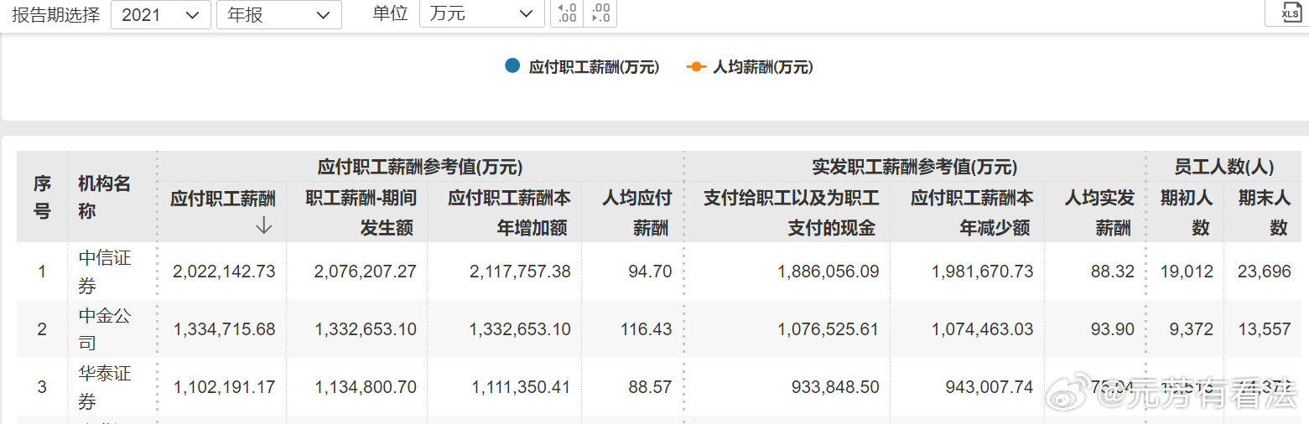Image resolution: width=1309 pixels, height=424 pixels.
Task: Click 报告期选择 label
Action: click(55, 14)
